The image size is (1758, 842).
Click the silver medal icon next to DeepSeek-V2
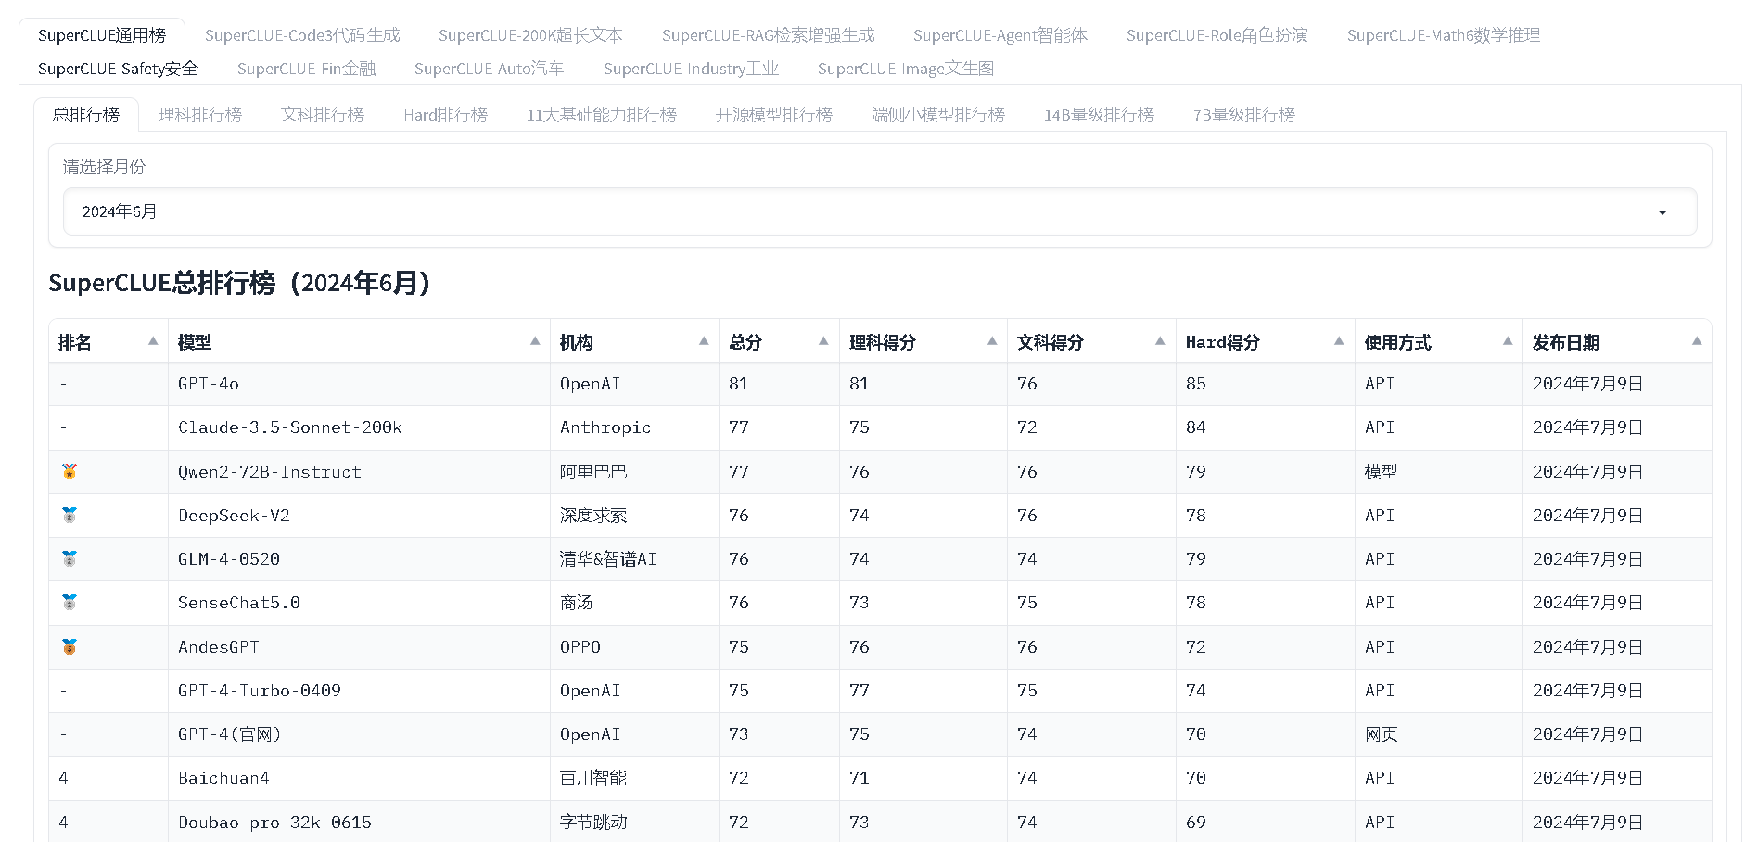69,515
